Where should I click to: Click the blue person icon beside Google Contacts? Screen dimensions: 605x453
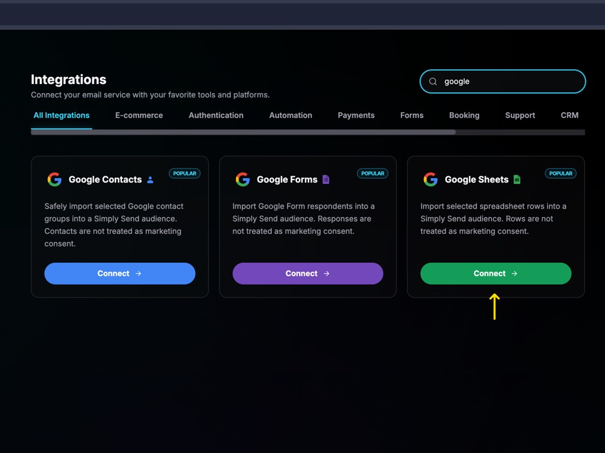151,180
